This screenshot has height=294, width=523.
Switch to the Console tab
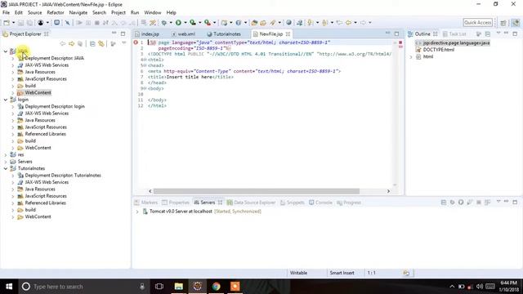point(320,203)
